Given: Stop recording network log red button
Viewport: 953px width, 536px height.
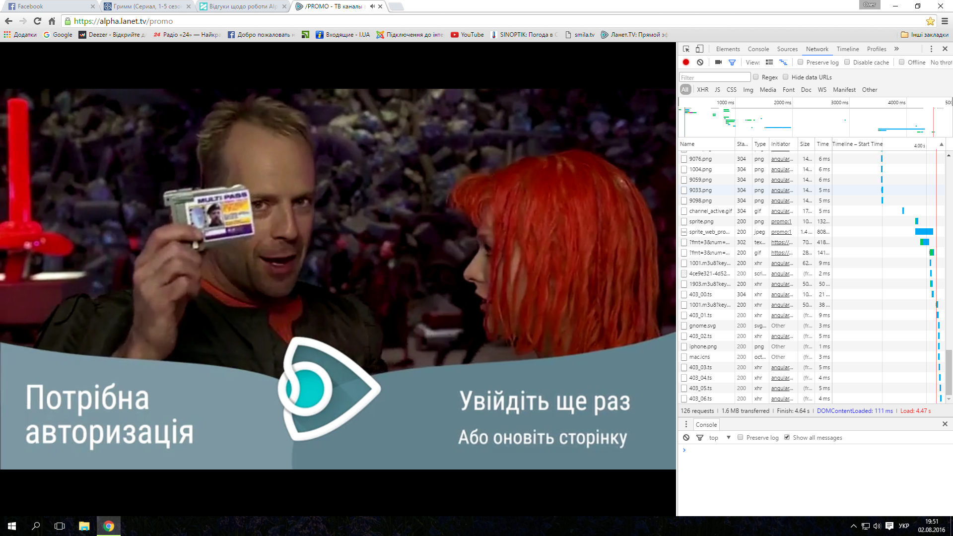Looking at the screenshot, I should pos(686,62).
